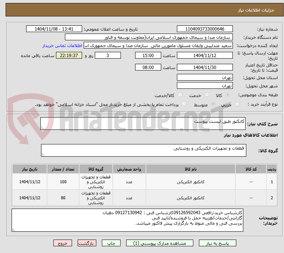Screen dimensions: 284x253
Task: Click کانکتور الکتریکی in row 2
Action: [191, 198]
